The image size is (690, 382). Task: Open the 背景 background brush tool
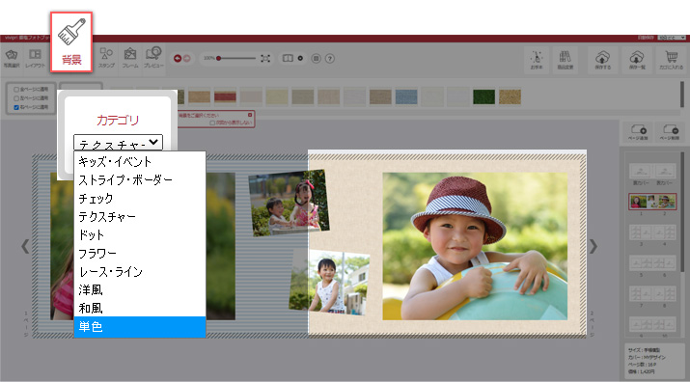tap(71, 42)
